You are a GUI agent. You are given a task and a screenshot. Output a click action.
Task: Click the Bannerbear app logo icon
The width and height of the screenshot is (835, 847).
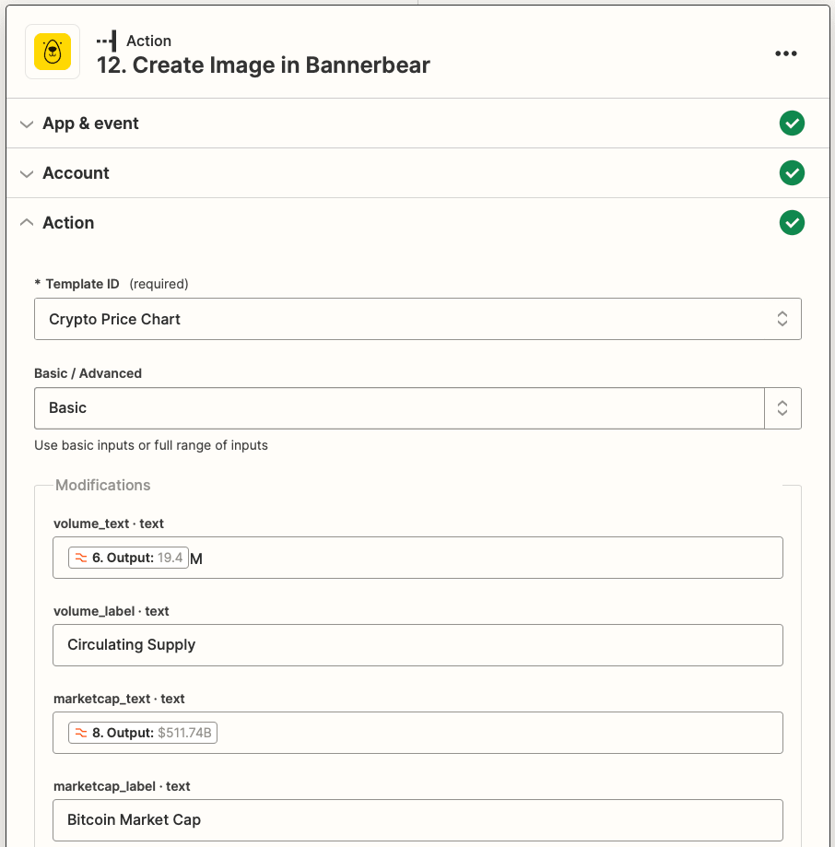52,53
